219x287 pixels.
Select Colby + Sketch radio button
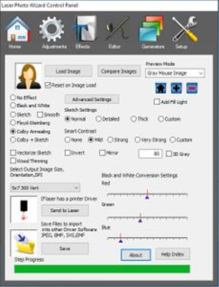[13, 140]
